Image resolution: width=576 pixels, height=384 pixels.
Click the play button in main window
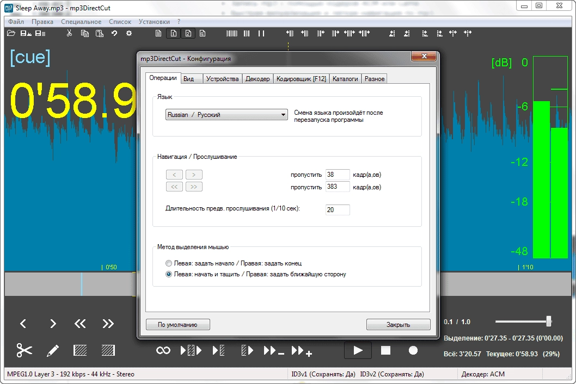[358, 351]
